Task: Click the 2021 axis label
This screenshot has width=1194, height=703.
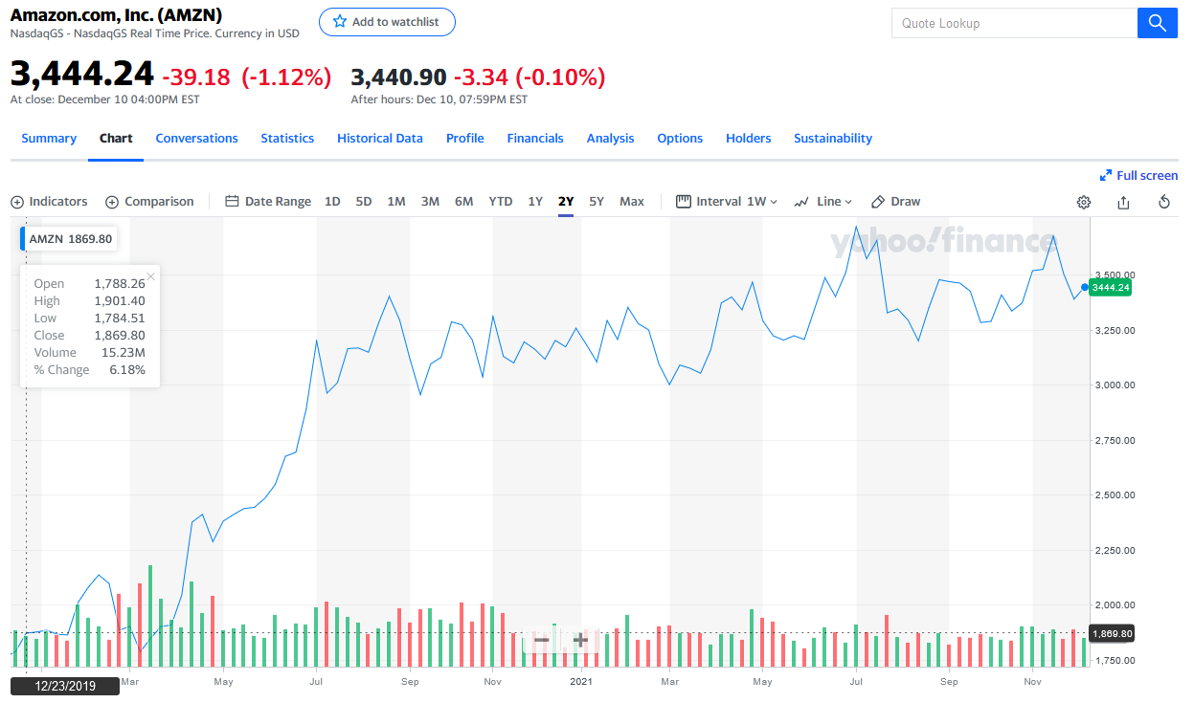Action: click(582, 682)
